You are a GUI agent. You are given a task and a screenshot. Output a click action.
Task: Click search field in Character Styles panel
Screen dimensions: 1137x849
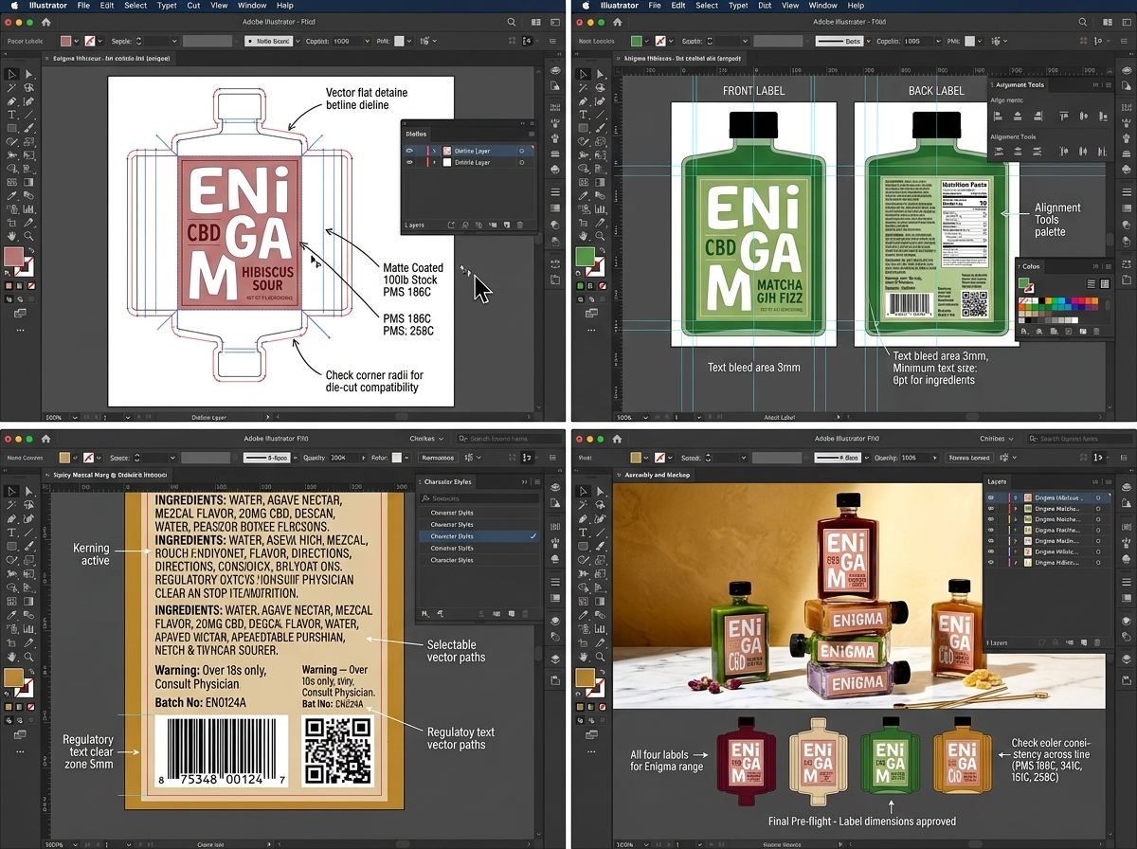point(479,498)
